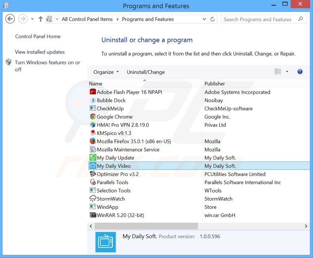Viewport: 313px width, 258px height.
Task: Click the CheckMeUp program icon
Action: [x=93, y=108]
